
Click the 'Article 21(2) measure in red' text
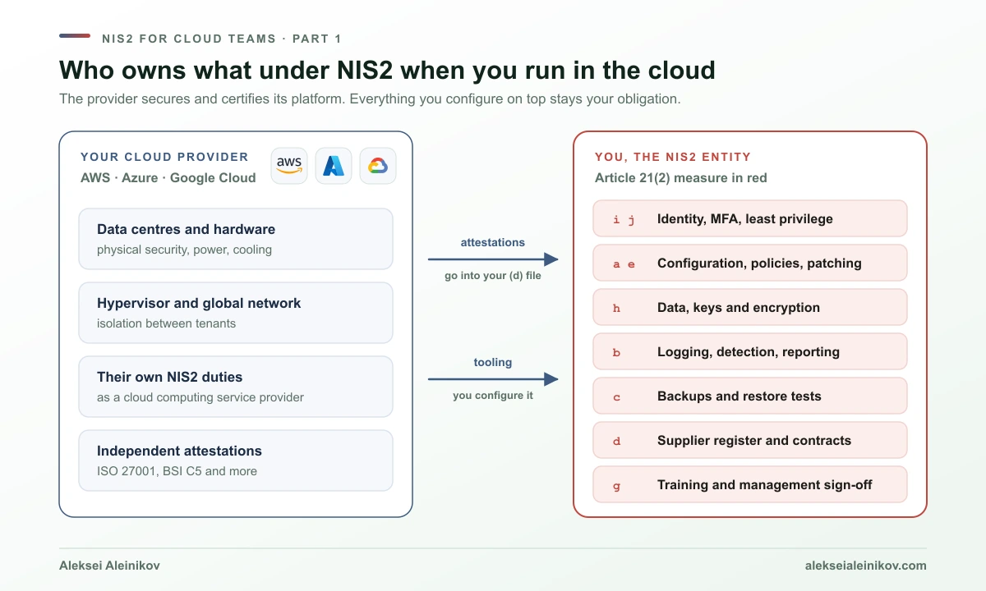681,178
